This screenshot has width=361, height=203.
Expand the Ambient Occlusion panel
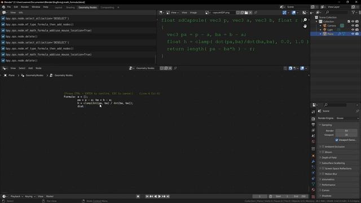point(320,147)
